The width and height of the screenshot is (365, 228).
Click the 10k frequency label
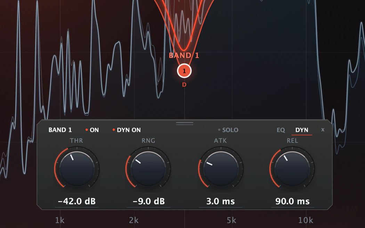point(306,220)
